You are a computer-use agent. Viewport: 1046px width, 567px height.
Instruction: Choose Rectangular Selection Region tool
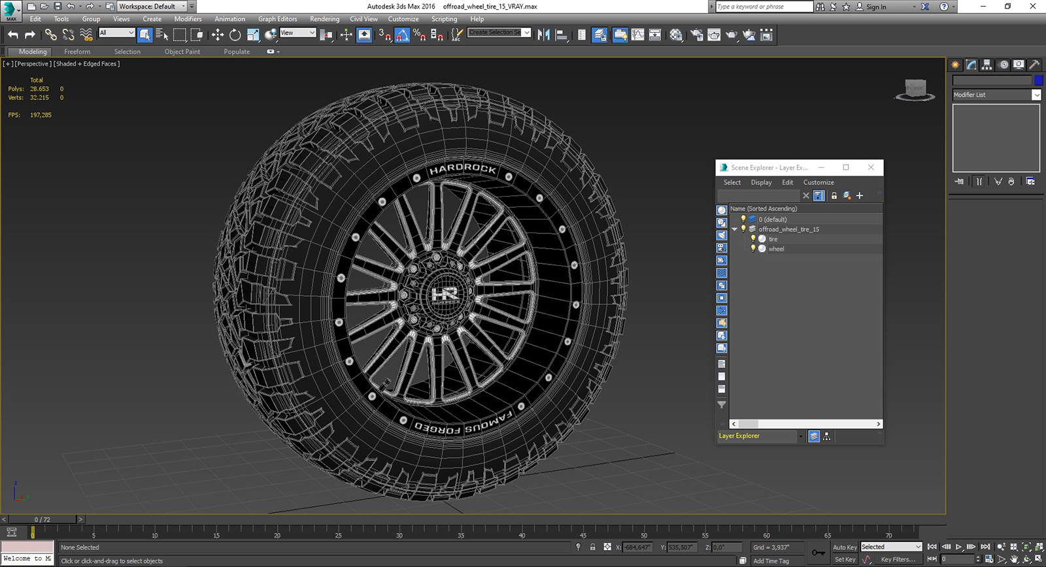(180, 35)
